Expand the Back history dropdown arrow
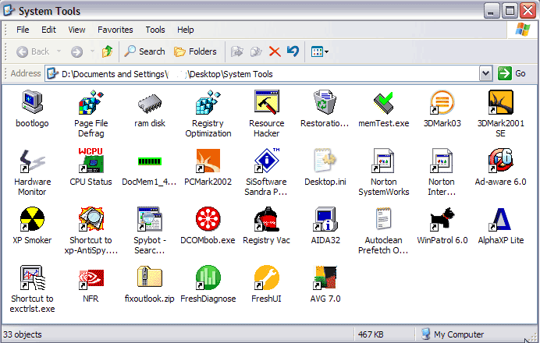This screenshot has width=540, height=343. (x=59, y=51)
